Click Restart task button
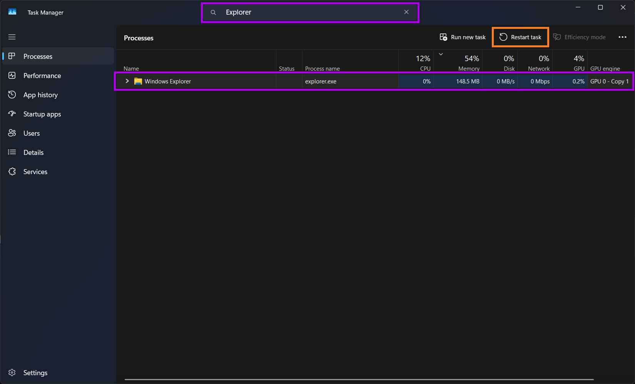 520,37
